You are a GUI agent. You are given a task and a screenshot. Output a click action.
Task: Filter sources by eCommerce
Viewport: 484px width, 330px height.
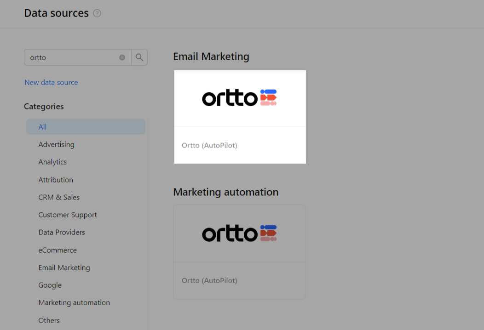(x=58, y=250)
